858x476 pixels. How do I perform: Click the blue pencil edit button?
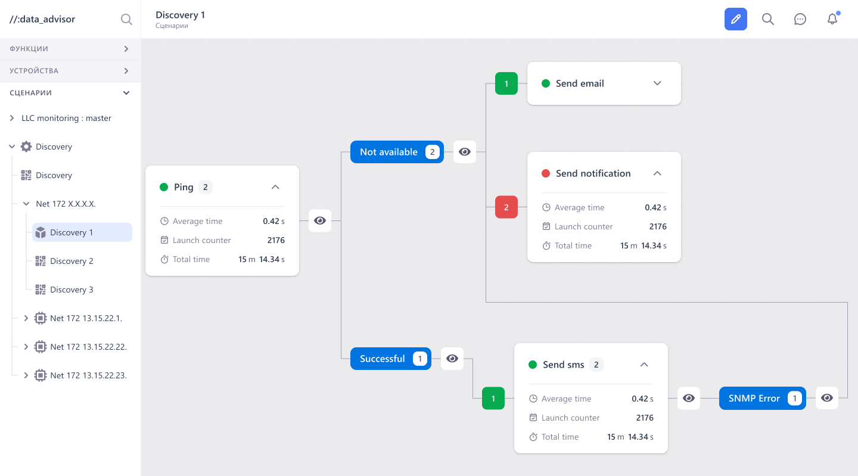point(736,19)
